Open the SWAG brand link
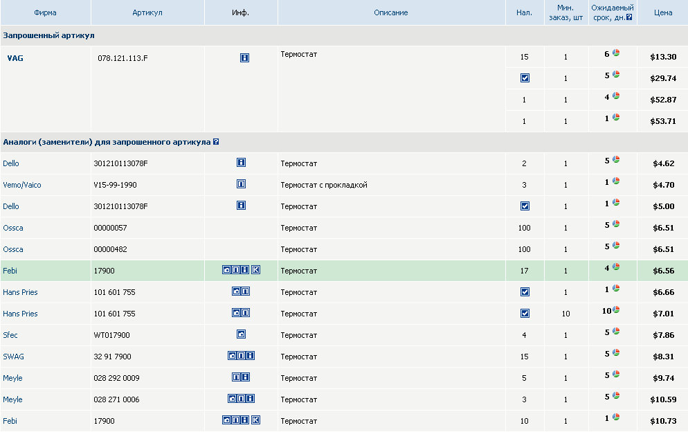This screenshot has width=688, height=432. (13, 357)
